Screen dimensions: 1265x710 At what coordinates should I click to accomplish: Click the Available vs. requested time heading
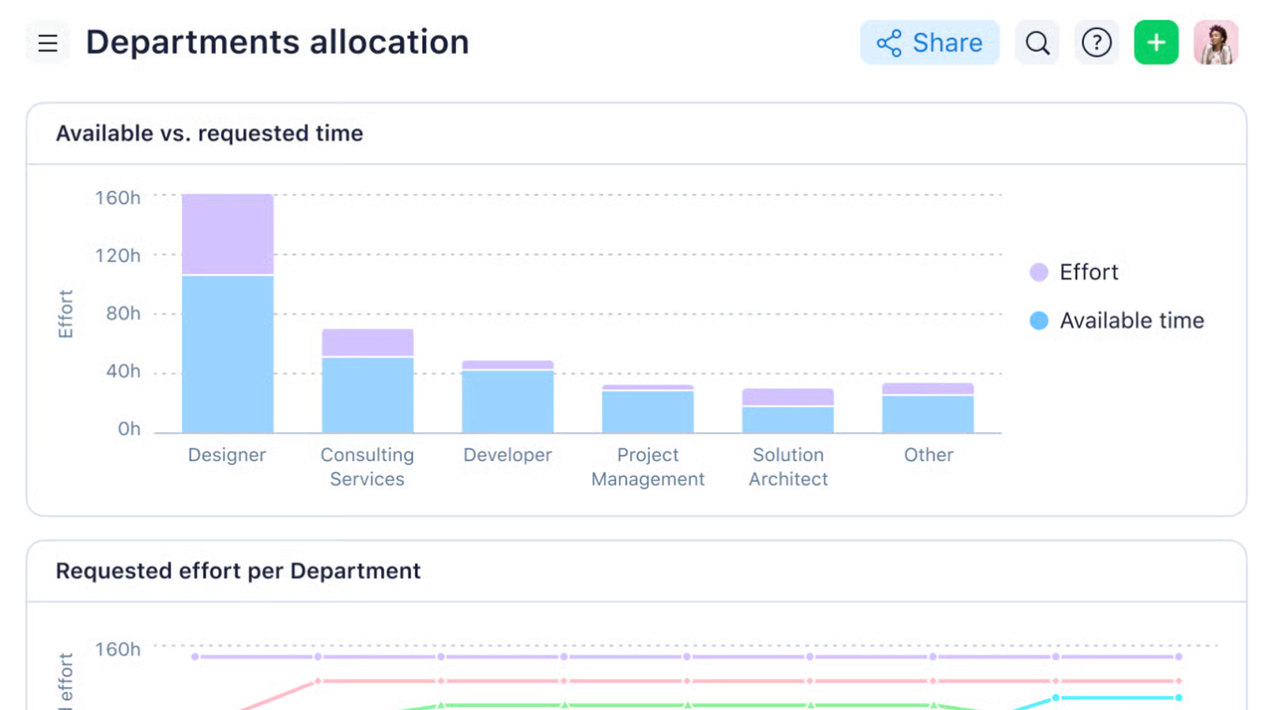click(210, 133)
